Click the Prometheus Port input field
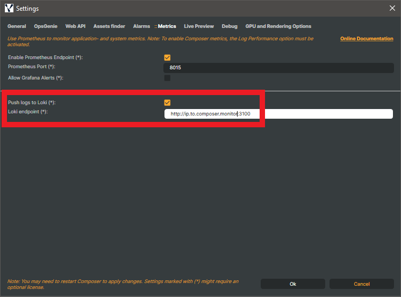The image size is (401, 297). (278, 68)
